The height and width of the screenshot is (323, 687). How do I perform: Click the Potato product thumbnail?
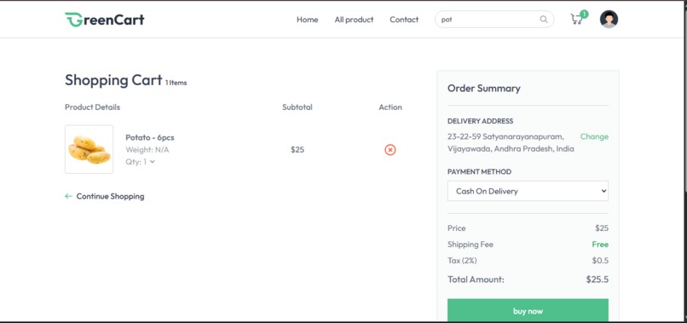(89, 149)
